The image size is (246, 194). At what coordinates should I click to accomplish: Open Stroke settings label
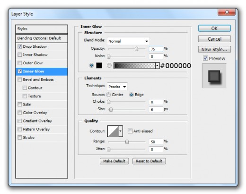click(28, 137)
